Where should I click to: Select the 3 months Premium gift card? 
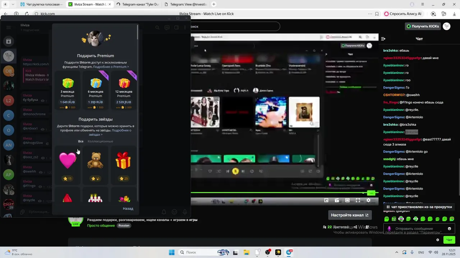68,91
